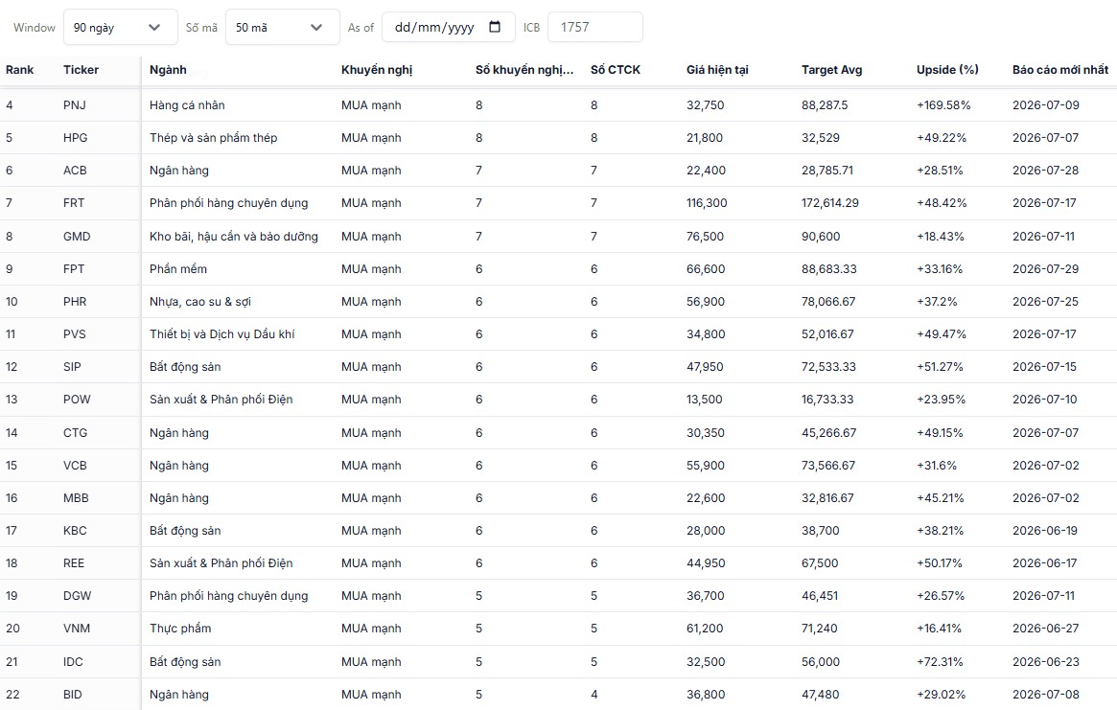Select the HPG ticker cell
Image resolution: width=1117 pixels, height=710 pixels.
[x=76, y=138]
